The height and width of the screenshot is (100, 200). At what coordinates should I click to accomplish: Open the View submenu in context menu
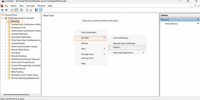tap(91, 49)
